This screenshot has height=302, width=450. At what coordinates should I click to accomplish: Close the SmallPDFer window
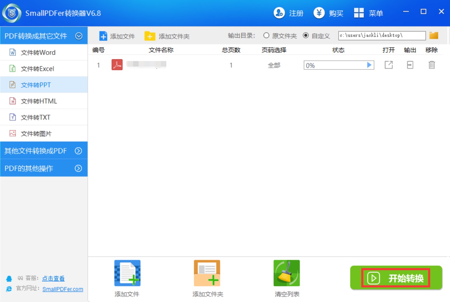tap(441, 12)
